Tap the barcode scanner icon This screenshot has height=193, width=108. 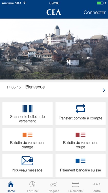pyautogui.click(x=27, y=109)
